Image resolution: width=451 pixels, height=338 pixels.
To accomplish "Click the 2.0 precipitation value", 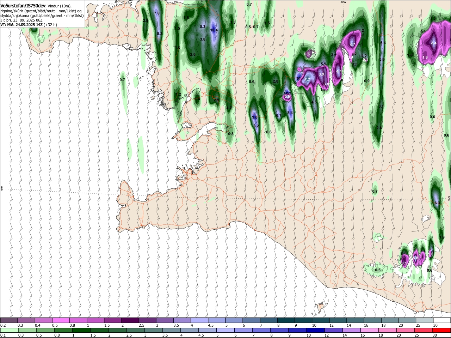I will (229, 107).
